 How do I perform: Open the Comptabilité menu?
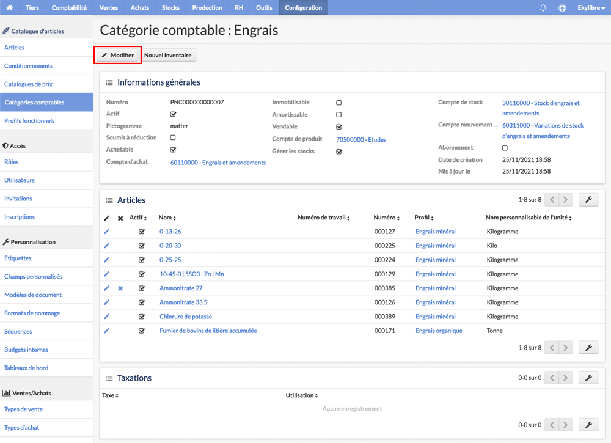[69, 7]
